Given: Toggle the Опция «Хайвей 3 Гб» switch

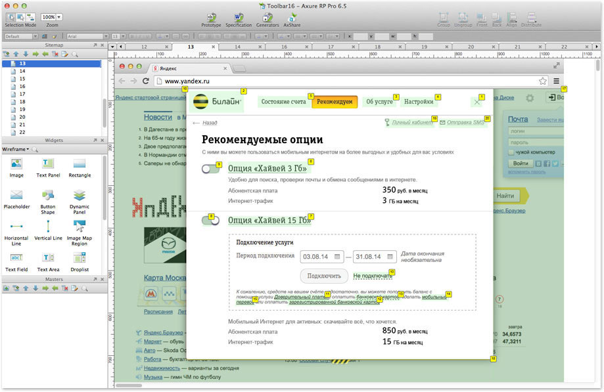Looking at the screenshot, I should click(210, 169).
